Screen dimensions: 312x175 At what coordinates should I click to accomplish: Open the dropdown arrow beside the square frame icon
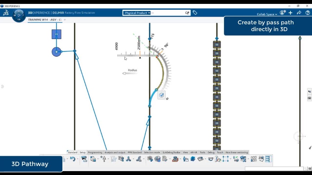[230, 159]
